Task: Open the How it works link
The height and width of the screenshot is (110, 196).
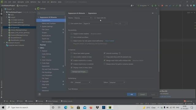Action: 110,41
